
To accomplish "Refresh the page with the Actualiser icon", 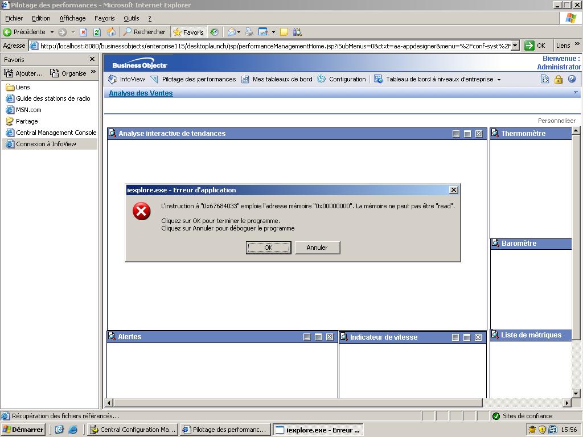I will coord(96,32).
